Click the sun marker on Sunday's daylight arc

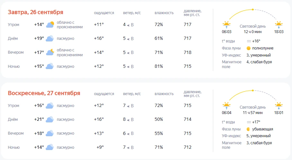253,90
